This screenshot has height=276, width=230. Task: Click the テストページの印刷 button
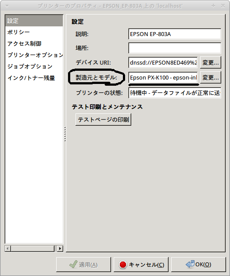click(x=104, y=120)
